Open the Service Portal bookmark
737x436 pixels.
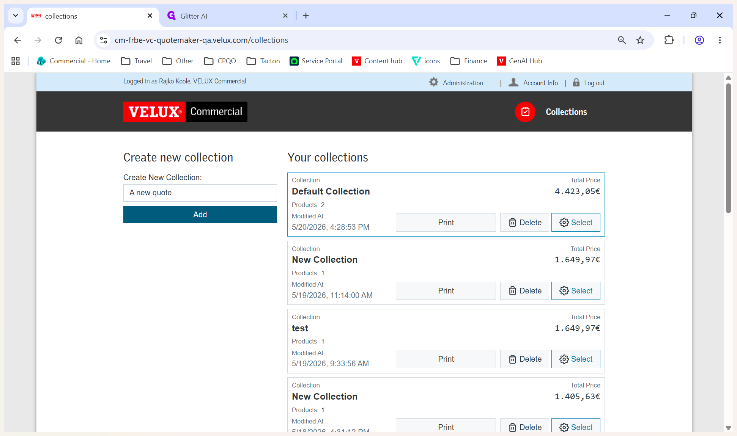click(x=316, y=61)
